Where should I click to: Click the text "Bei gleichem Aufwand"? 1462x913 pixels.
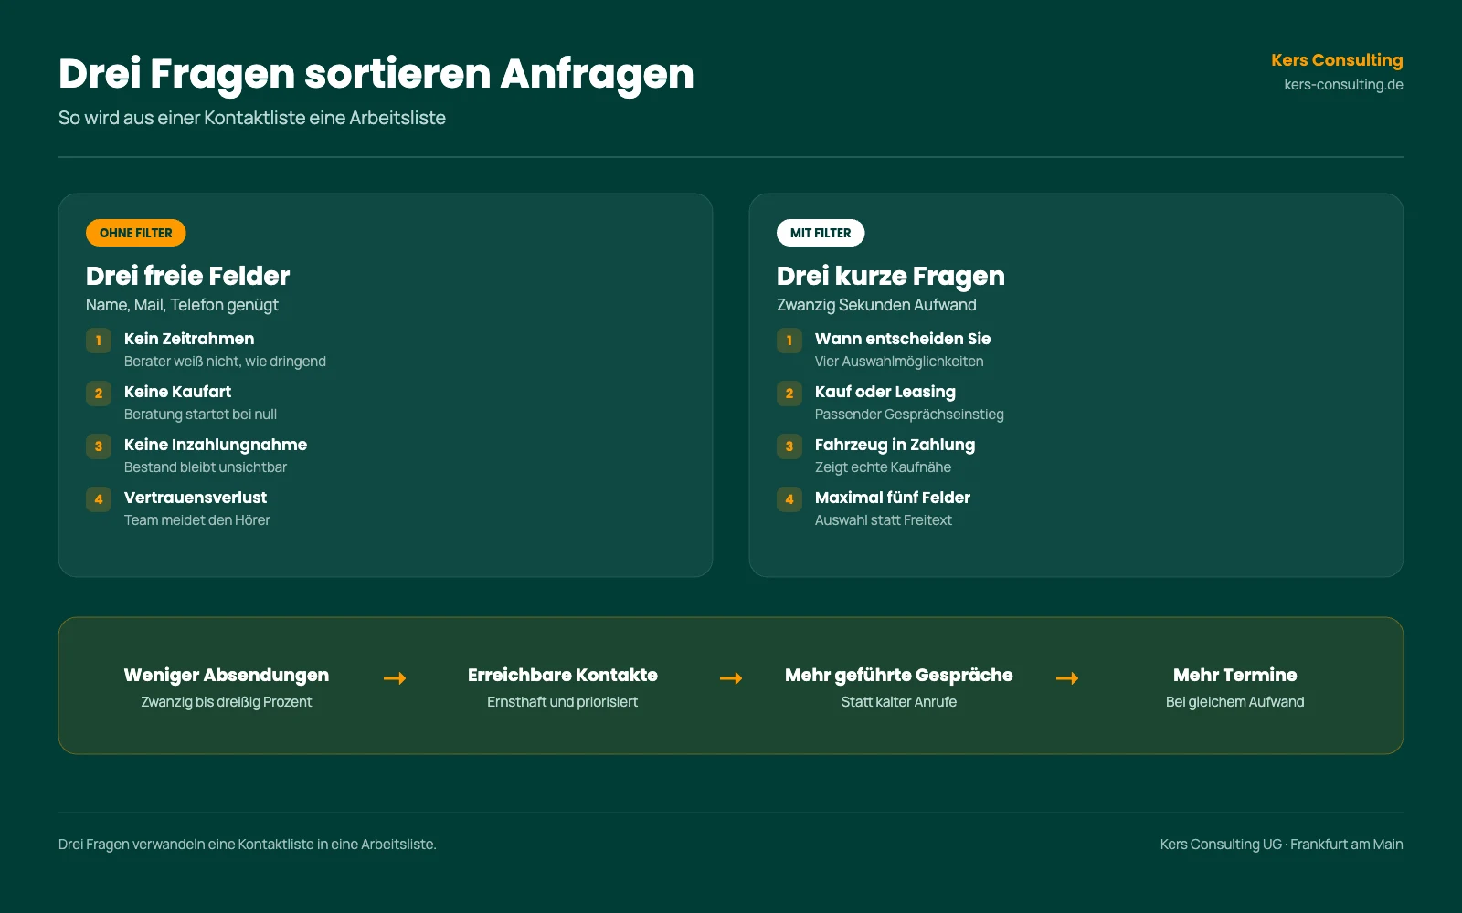click(x=1235, y=702)
